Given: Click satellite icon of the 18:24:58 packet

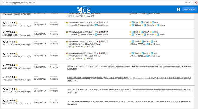Looking at the screenshot, I should [x=3, y=53].
